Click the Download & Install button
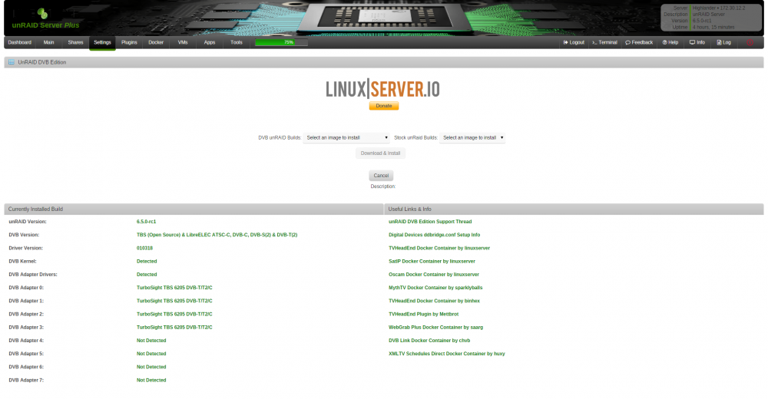The image size is (768, 399). click(x=380, y=153)
